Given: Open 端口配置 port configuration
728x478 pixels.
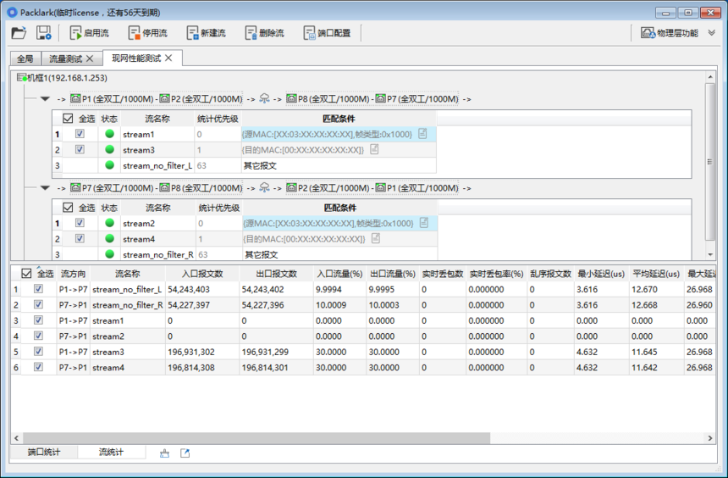Looking at the screenshot, I should point(327,33).
